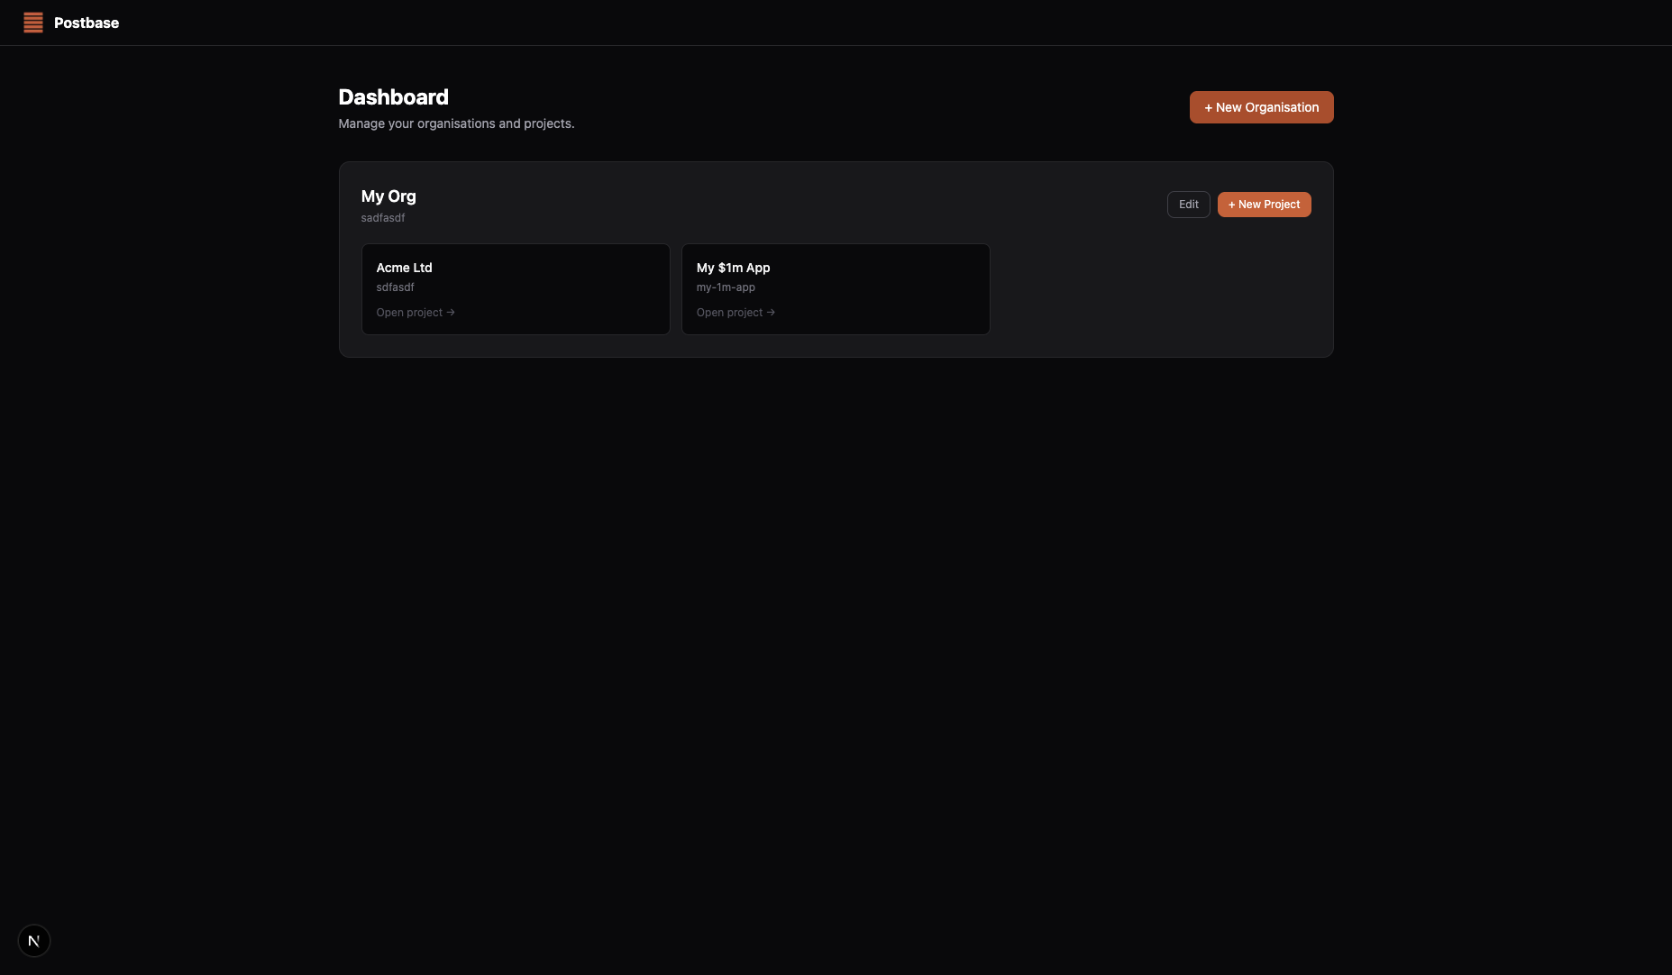Click the orange striped brand mark
Screen dimensions: 1672x975
pyautogui.click(x=33, y=23)
